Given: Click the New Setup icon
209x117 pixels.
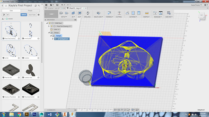Looking at the screenshot, I should [61, 13].
